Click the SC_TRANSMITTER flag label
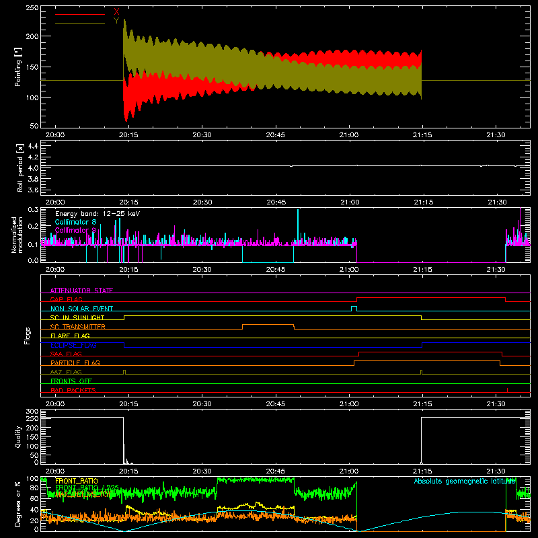This screenshot has width=538, height=538. tap(78, 327)
